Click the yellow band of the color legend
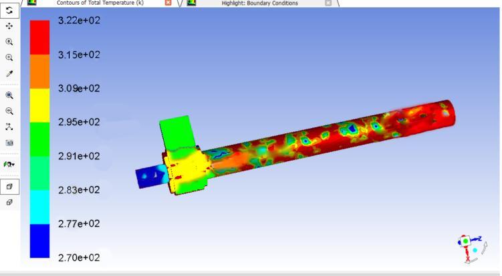This screenshot has height=276, width=502. point(39,105)
